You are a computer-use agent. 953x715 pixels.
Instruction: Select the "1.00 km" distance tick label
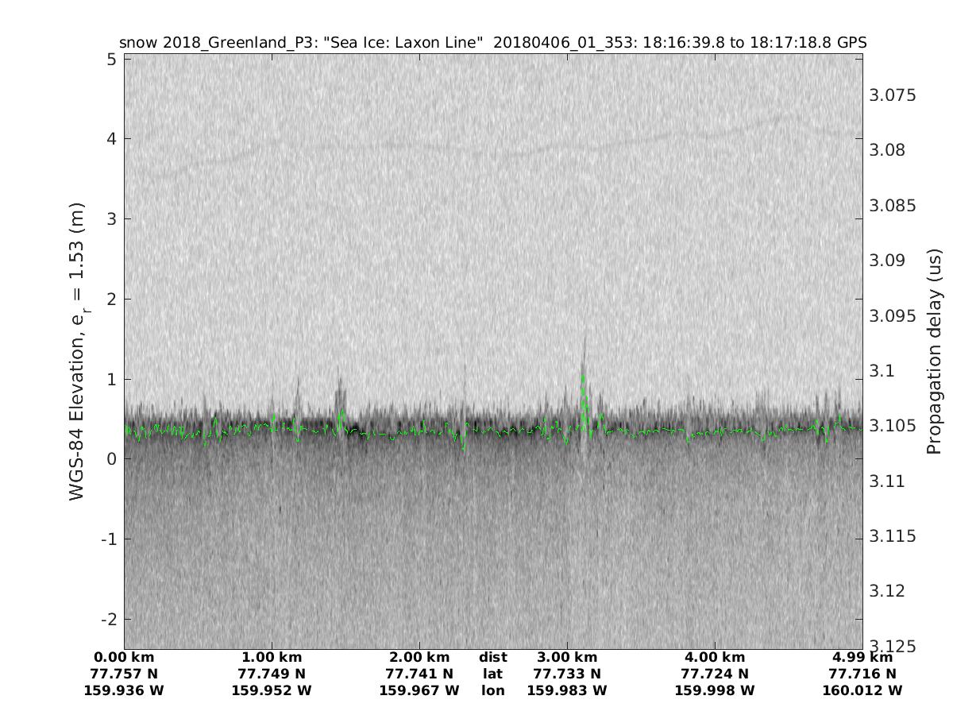click(272, 657)
